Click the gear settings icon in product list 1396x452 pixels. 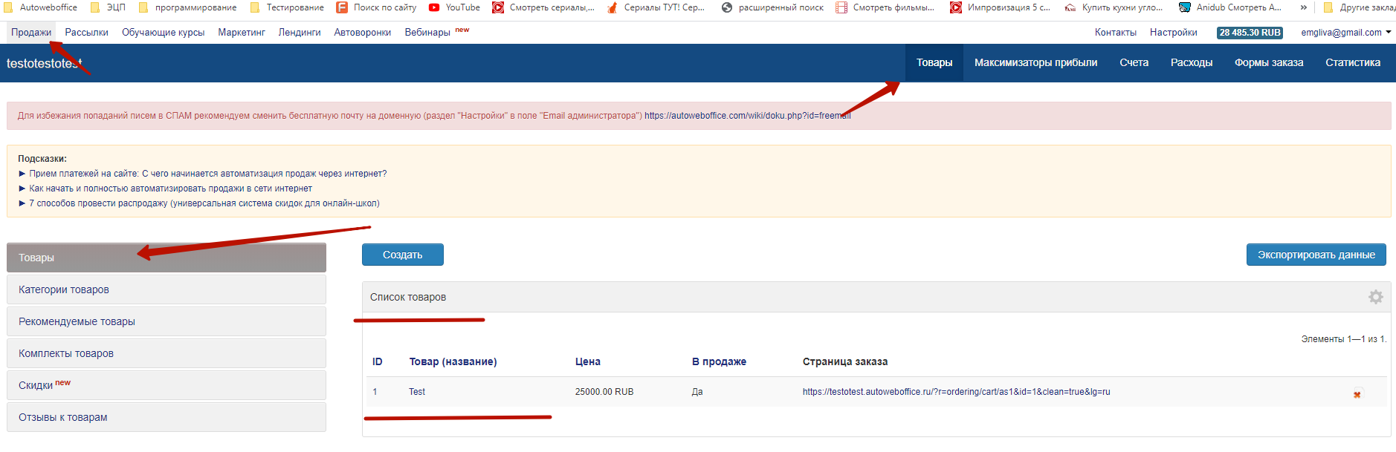coord(1375,297)
